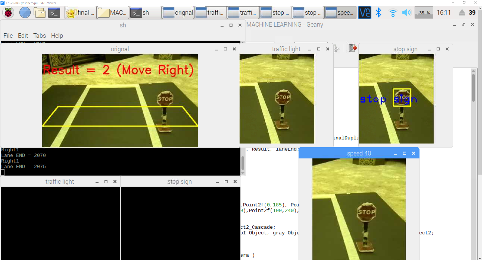Close the sh terminal window
482x260 pixels.
pyautogui.click(x=240, y=25)
